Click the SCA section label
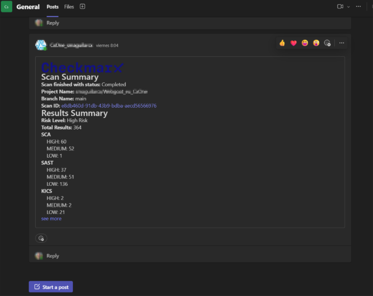Image resolution: width=373 pixels, height=296 pixels. pos(46,135)
